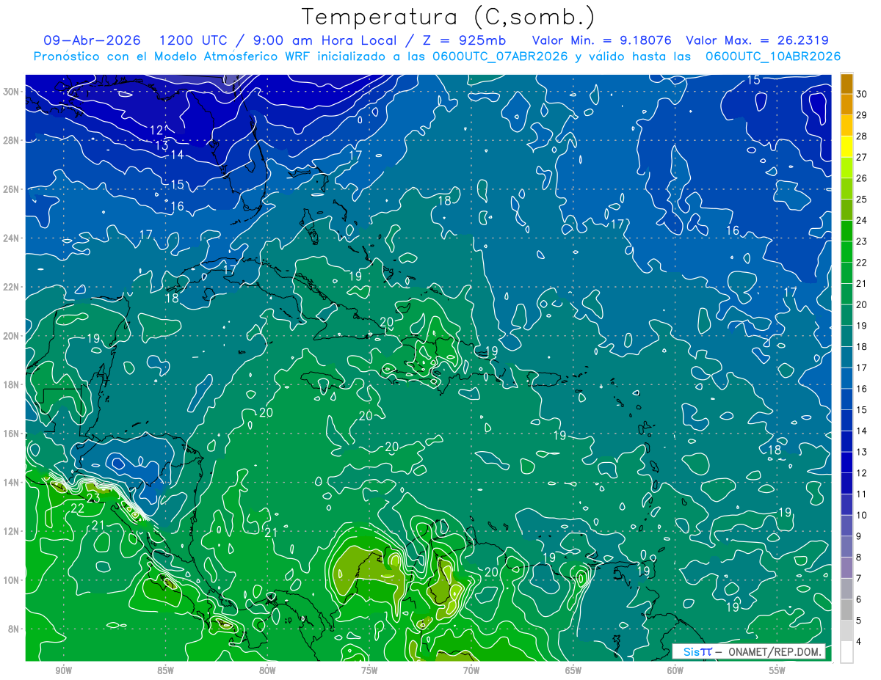The height and width of the screenshot is (680, 881).
Task: Click the Temperatura (C,somb.) title
Action: click(449, 16)
